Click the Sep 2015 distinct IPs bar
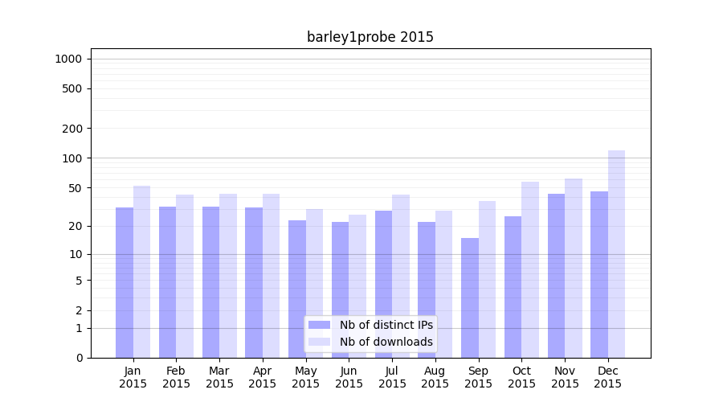This screenshot has width=723, height=402. tap(470, 297)
